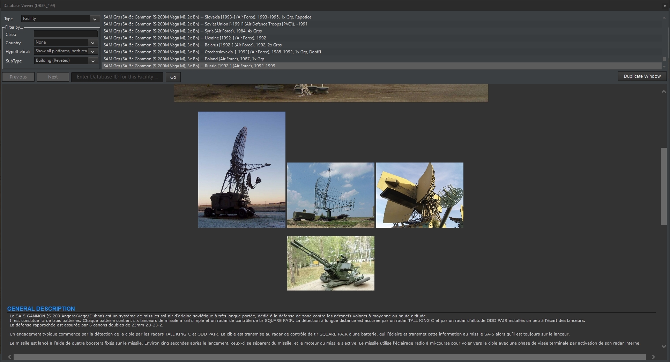Select the Russia [1992-] 1992-1999 entry
Image resolution: width=670 pixels, height=362 pixels.
[x=382, y=66]
